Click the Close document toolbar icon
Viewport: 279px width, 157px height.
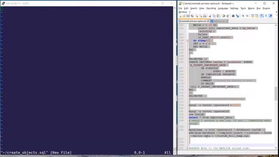(x=197, y=16)
